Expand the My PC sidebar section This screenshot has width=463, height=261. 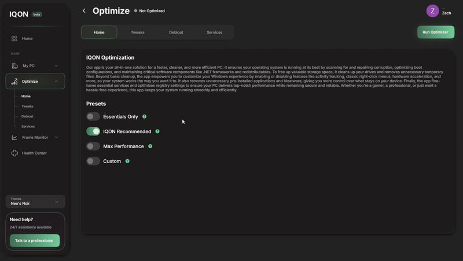[x=56, y=66]
